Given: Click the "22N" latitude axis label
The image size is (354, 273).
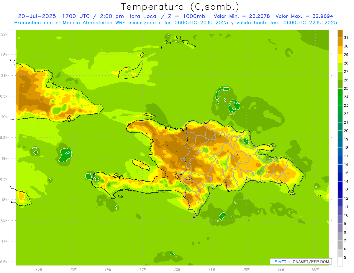Looking at the screenshot, I should point(4,34).
